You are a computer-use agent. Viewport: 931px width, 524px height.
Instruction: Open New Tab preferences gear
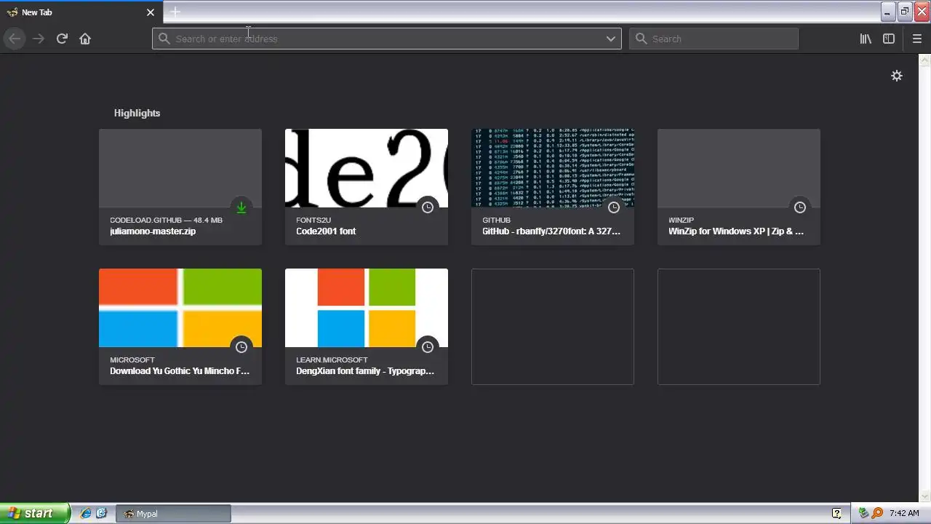point(897,76)
